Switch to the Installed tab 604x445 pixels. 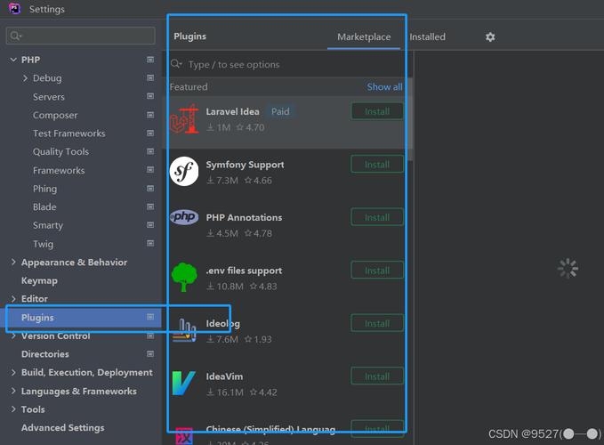(427, 37)
